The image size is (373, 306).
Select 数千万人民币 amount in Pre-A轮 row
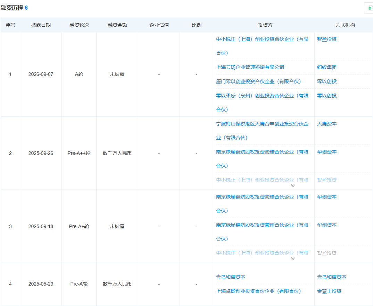117,284
